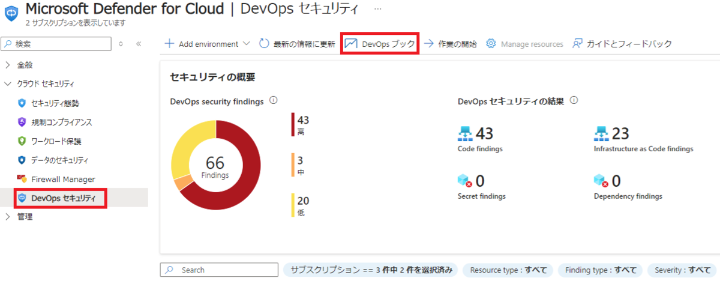Screen dimensions: 720x284
Task: Click the データのセキュリティ shield icon
Action: (22, 160)
